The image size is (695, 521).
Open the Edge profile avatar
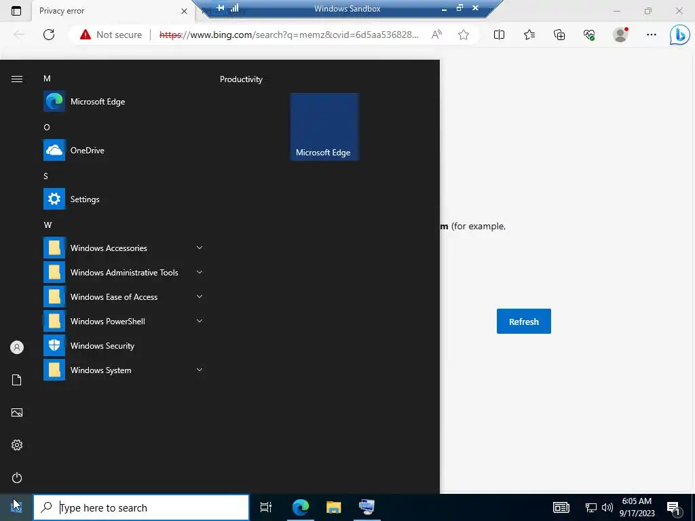(x=620, y=35)
